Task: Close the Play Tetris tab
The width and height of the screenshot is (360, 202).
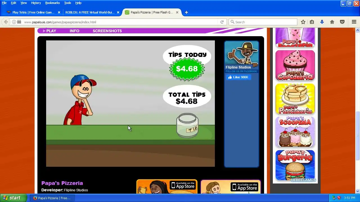Action: 59,12
